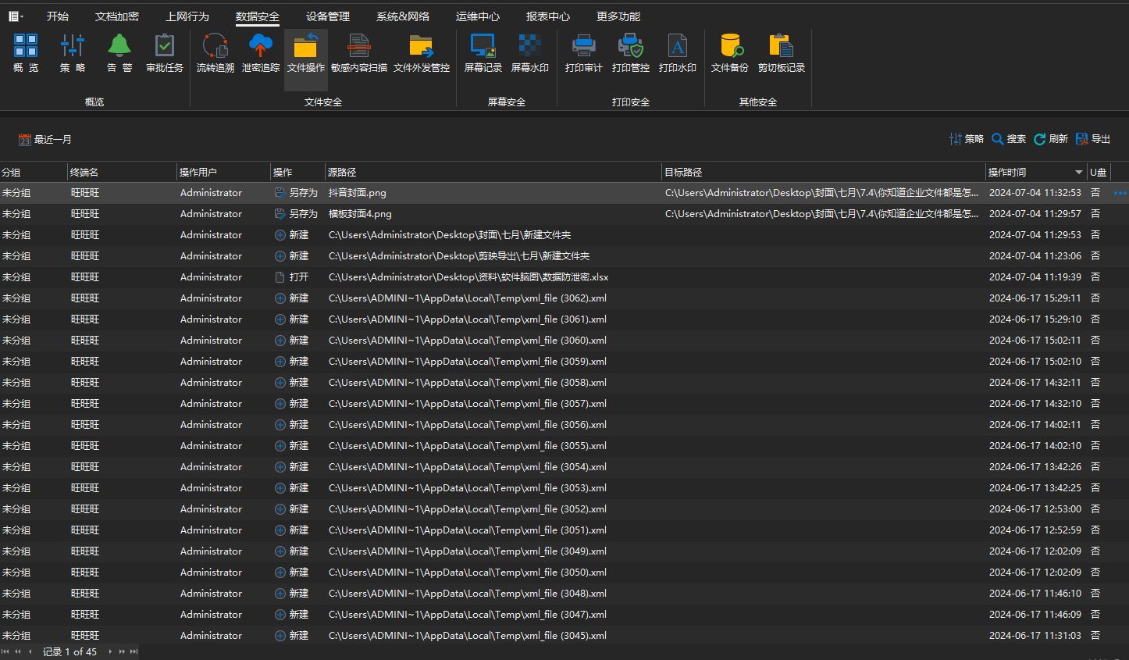The height and width of the screenshot is (660, 1129).
Task: Click the 操作 column header
Action: [297, 172]
